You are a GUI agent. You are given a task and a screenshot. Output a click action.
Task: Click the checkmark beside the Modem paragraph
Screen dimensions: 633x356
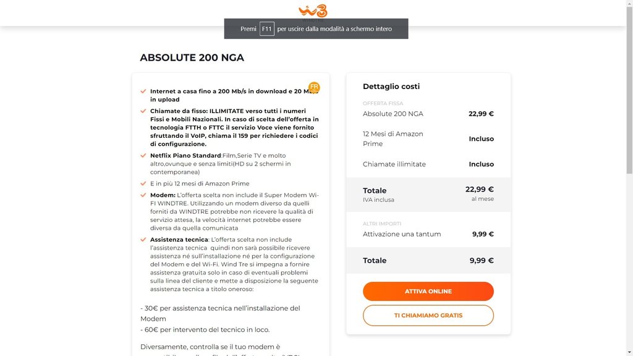coord(143,195)
